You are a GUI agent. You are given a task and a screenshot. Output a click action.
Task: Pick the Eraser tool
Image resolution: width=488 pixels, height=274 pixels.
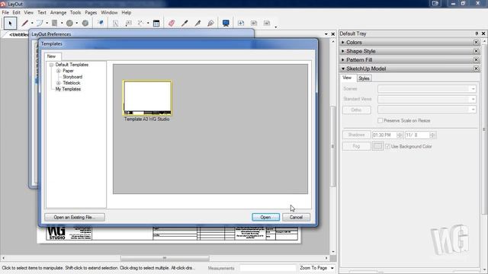click(x=172, y=24)
